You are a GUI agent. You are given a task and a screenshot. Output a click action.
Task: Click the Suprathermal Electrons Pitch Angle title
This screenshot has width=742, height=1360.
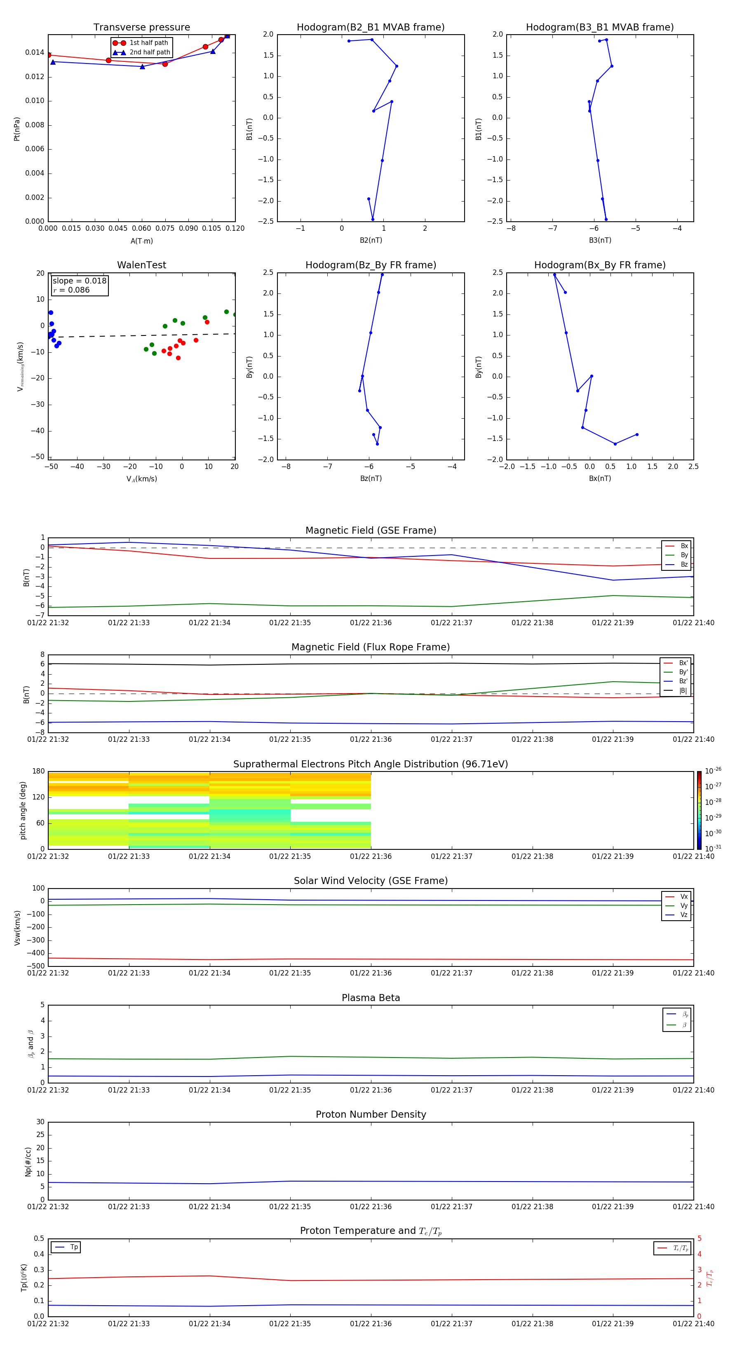(x=371, y=764)
